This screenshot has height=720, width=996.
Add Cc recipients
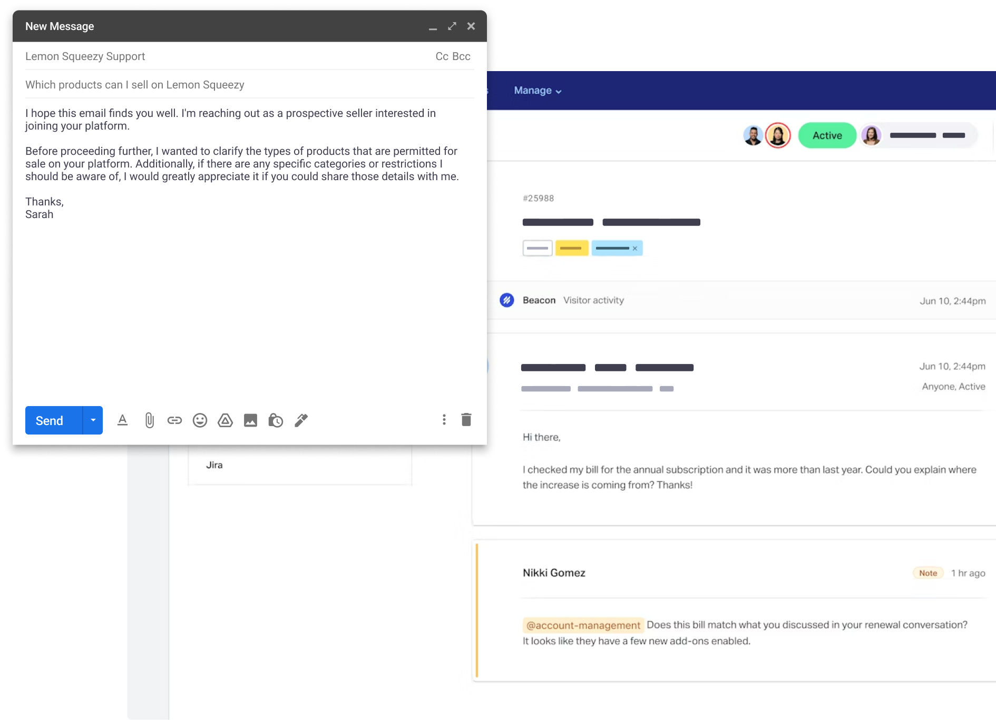pyautogui.click(x=442, y=56)
